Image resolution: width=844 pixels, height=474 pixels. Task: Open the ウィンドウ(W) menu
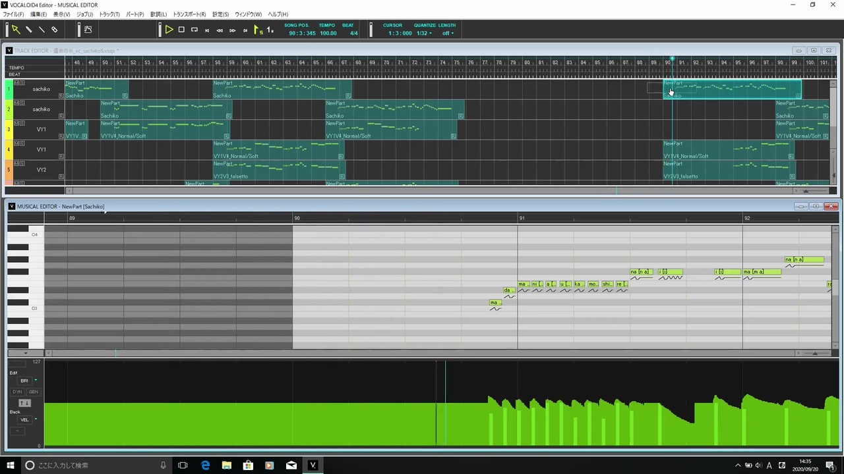pos(248,14)
